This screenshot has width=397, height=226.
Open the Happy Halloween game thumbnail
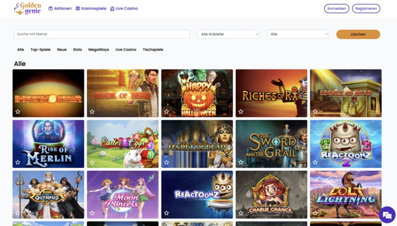[197, 93]
